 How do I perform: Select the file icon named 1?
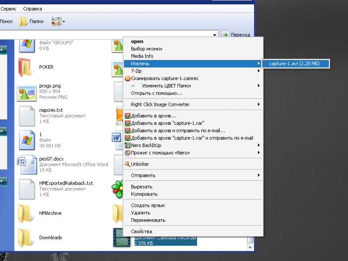point(27,140)
